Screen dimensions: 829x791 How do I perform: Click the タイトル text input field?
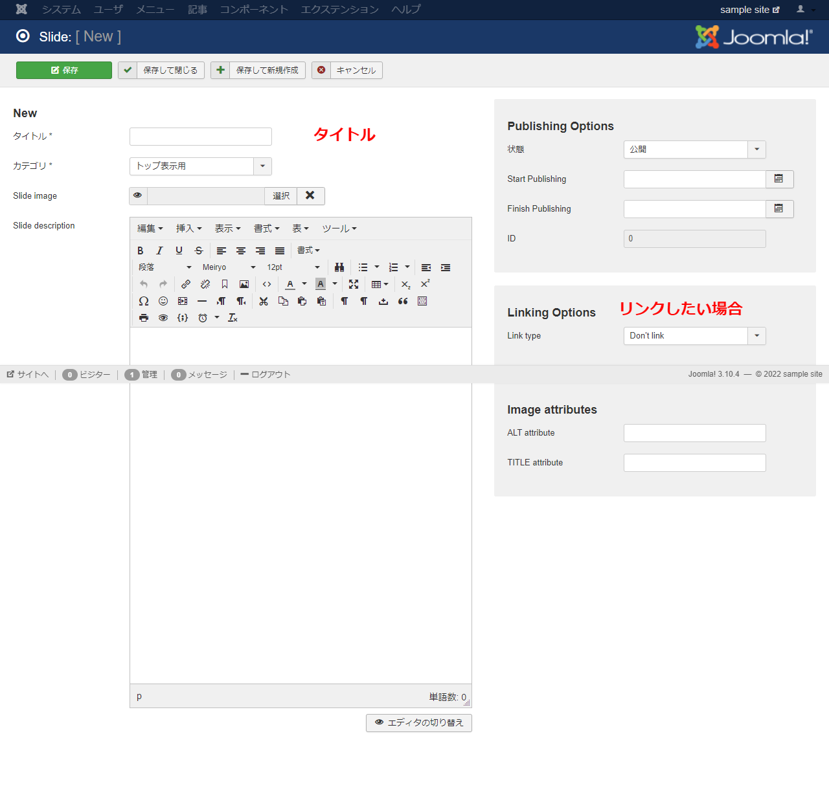(201, 137)
